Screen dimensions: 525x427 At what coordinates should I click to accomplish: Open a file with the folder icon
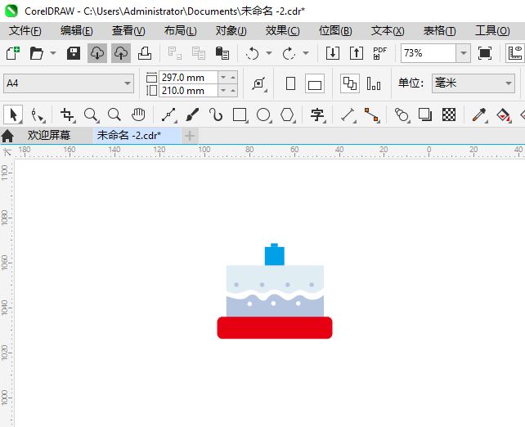(x=36, y=53)
